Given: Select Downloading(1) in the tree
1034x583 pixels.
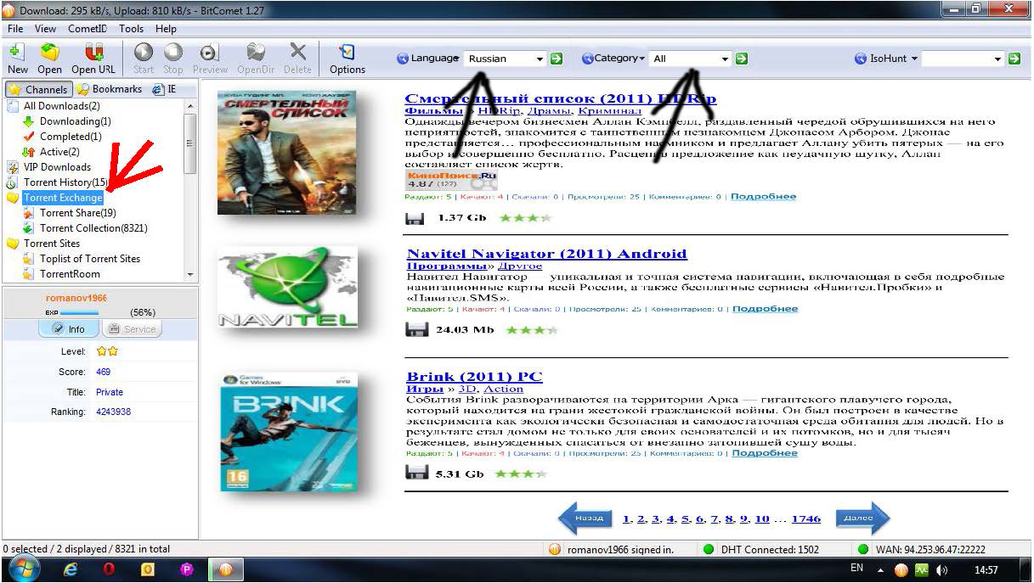Looking at the screenshot, I should [75, 121].
